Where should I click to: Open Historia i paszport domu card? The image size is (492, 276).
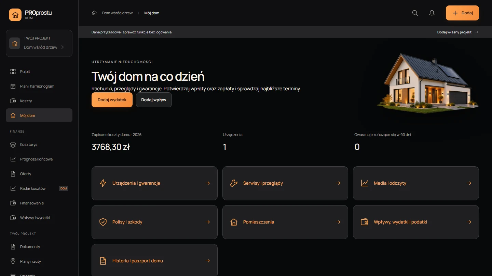[x=154, y=260]
